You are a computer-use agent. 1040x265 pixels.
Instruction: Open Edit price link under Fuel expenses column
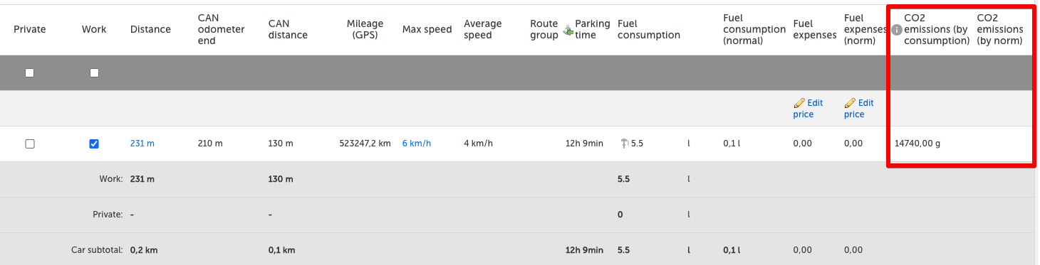pyautogui.click(x=808, y=109)
